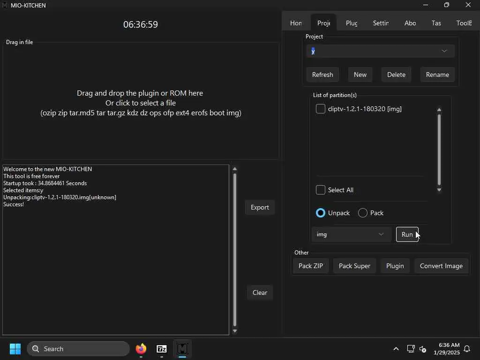Go to the Settings tab
This screenshot has width=480, height=360.
(381, 23)
